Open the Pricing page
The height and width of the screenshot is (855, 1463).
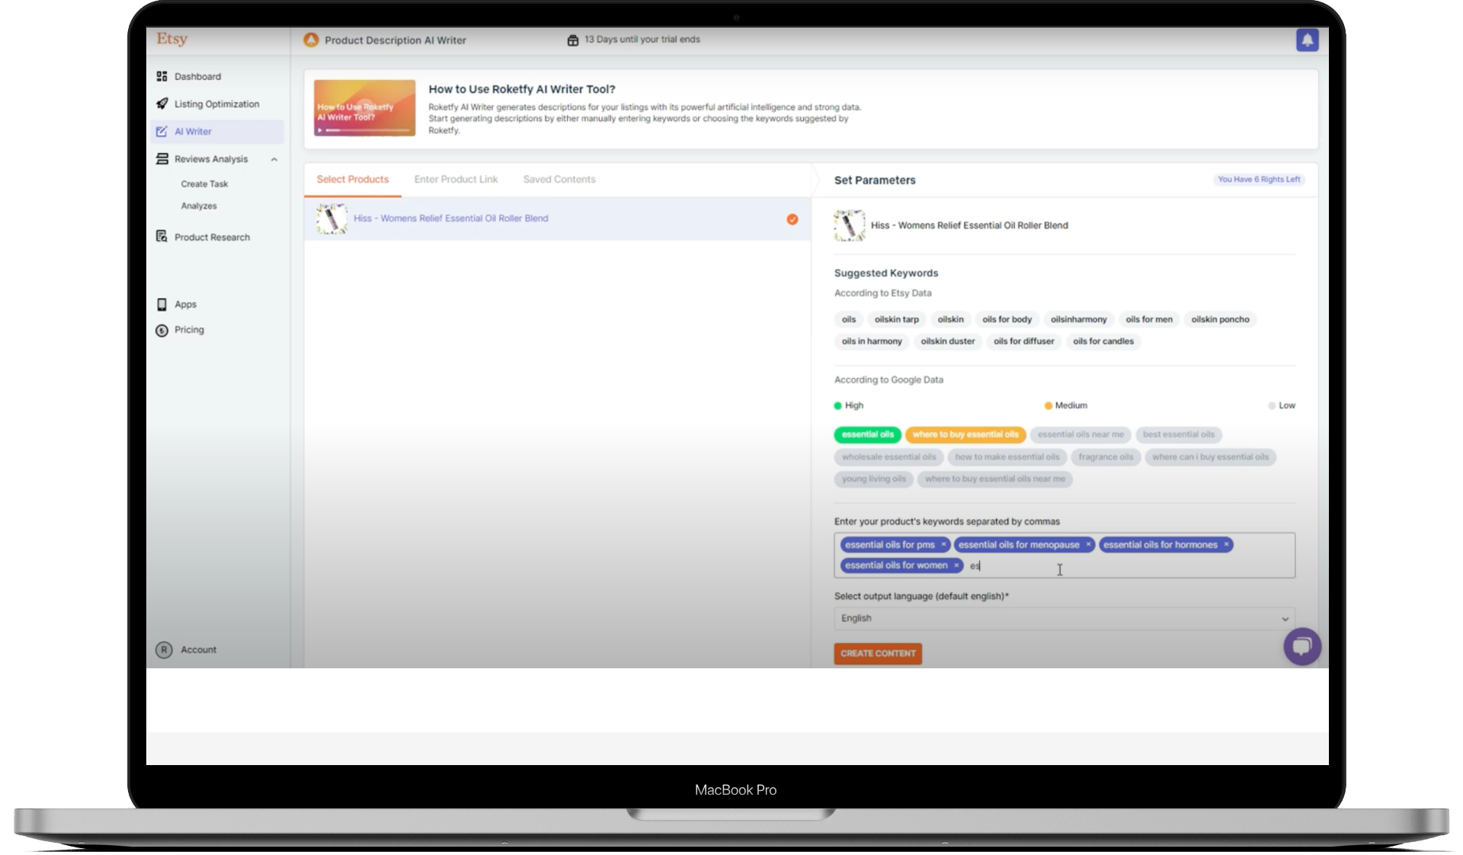(189, 330)
